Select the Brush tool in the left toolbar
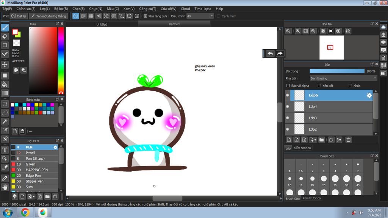The height and width of the screenshot is (218, 388). click(5, 27)
